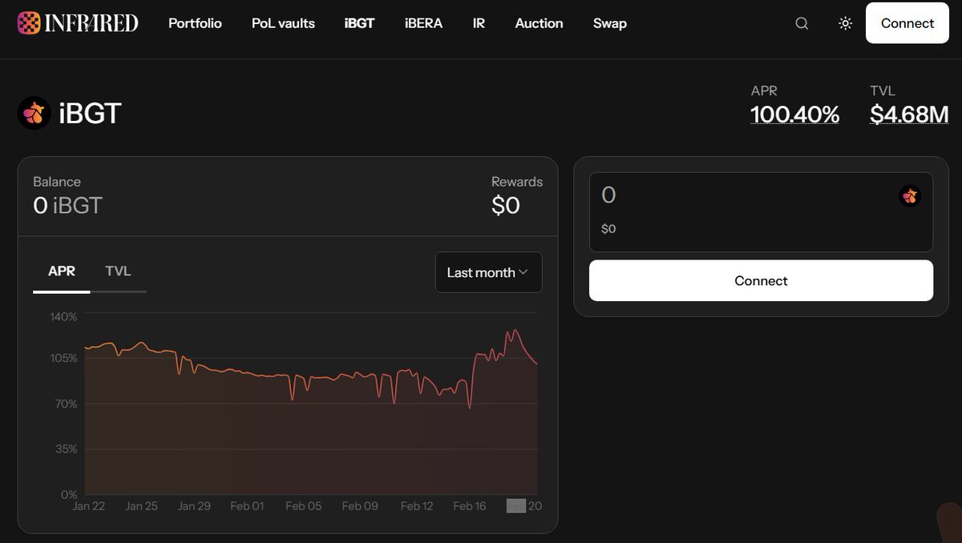Toggle light theme with sun icon
The width and height of the screenshot is (962, 543).
845,23
